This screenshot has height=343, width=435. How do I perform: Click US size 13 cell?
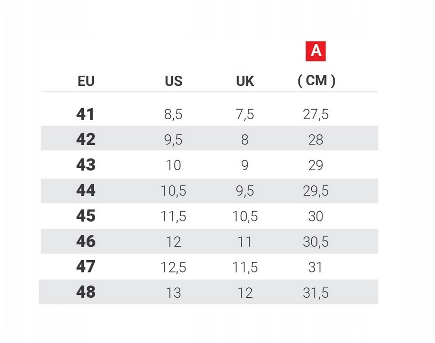[173, 293]
